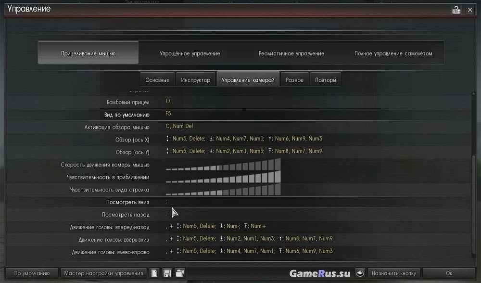481x283 pixels.
Task: Adjust Скорость движения камеры мышью slider
Action: point(223,165)
